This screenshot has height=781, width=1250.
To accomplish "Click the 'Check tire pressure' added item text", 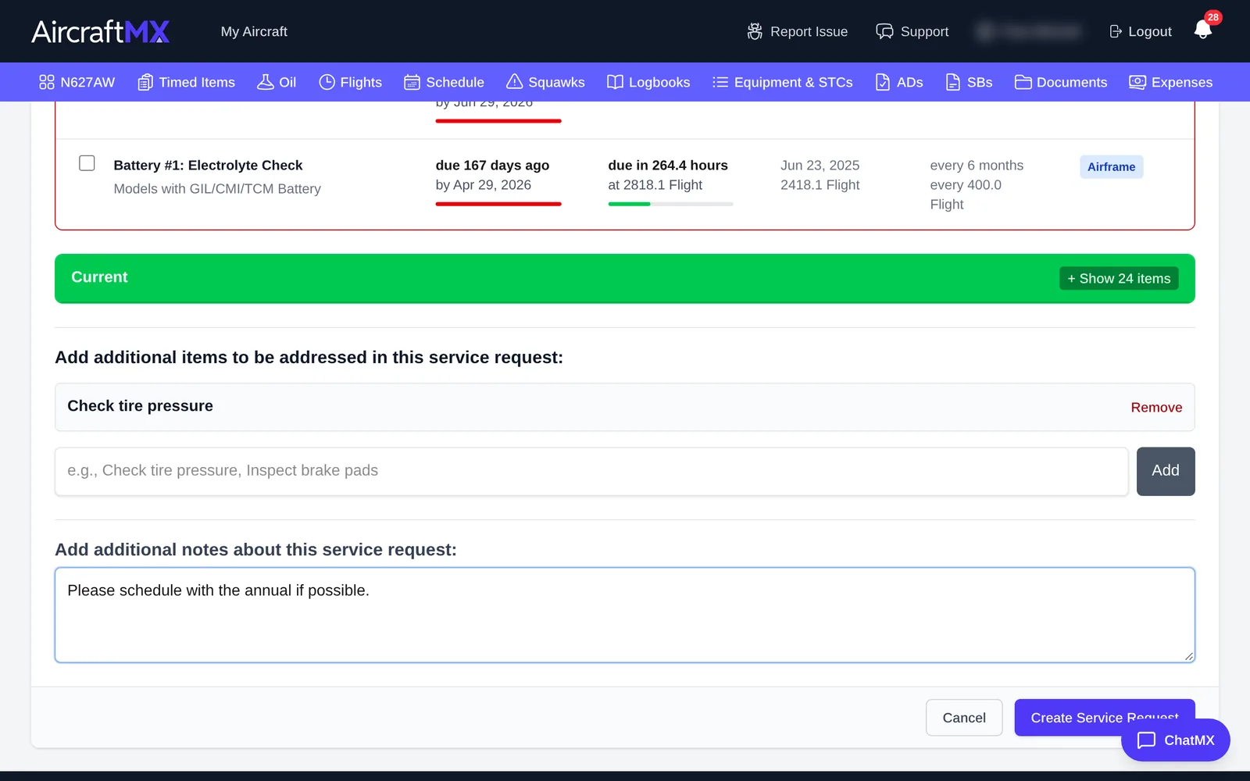I will click(140, 406).
